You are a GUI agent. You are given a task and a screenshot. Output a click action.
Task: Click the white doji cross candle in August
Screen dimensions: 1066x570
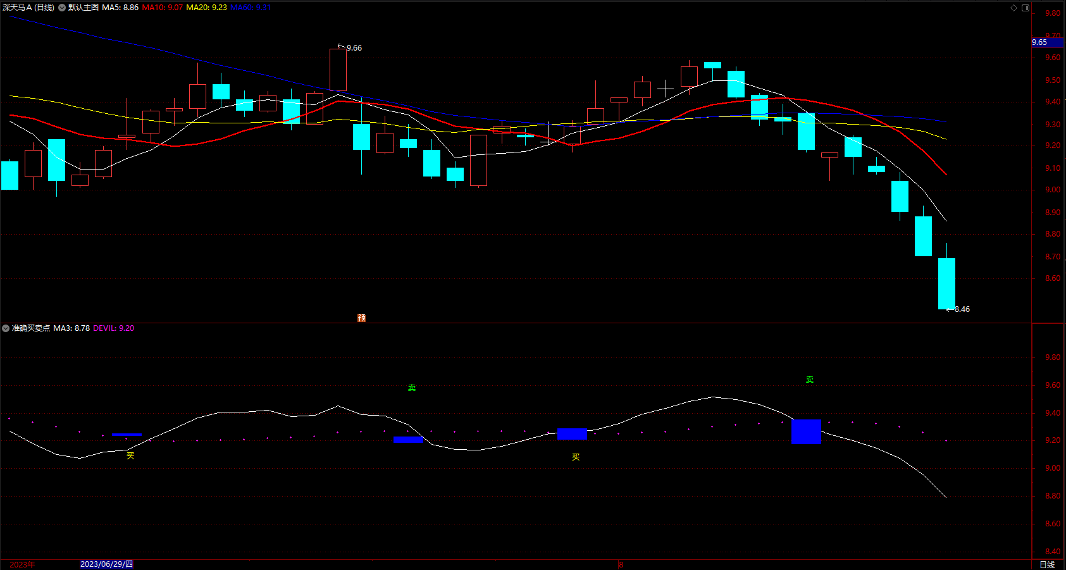[x=666, y=88]
